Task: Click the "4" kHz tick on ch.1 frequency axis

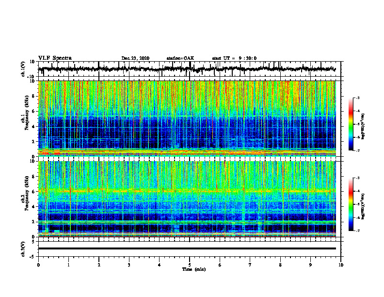Action: coord(34,127)
